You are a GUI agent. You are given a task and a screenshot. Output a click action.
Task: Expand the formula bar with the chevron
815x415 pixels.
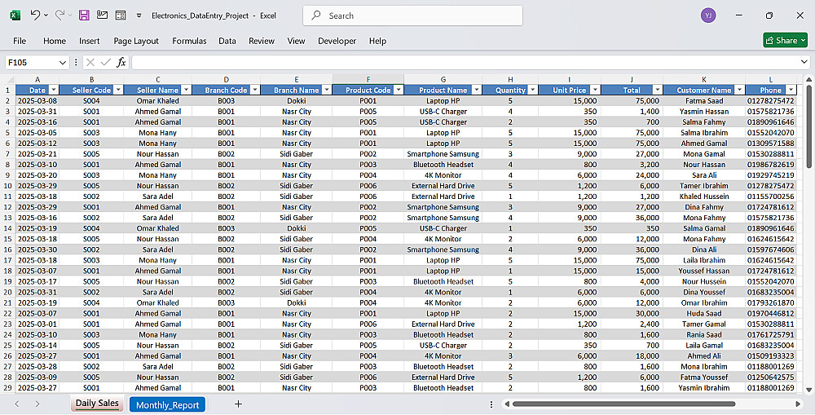pos(804,63)
